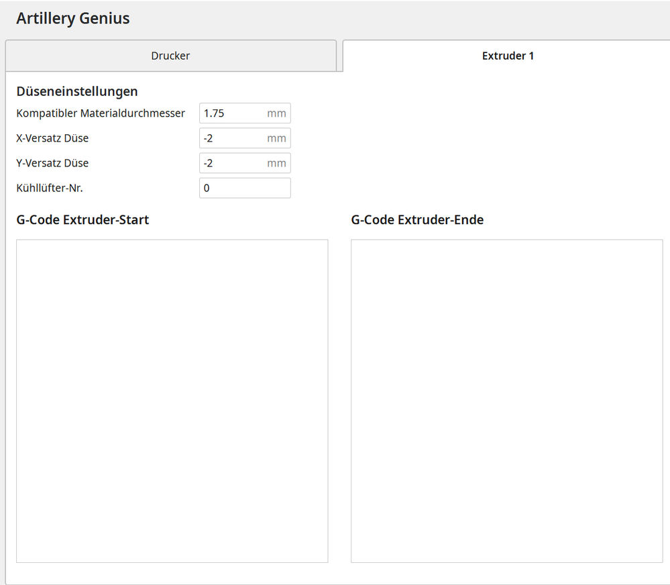Edit the X-Versatz Düse value field

click(245, 138)
